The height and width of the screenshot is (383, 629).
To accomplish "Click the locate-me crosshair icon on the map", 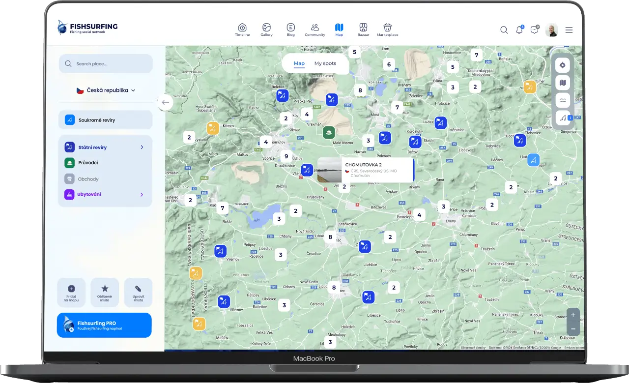I will (x=562, y=64).
